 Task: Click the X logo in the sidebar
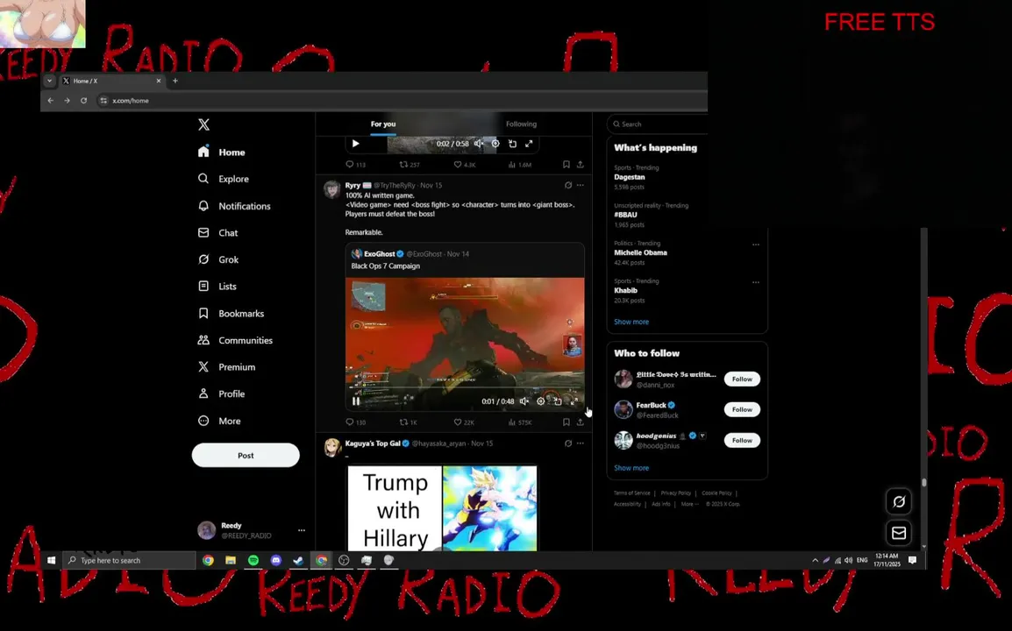point(203,124)
